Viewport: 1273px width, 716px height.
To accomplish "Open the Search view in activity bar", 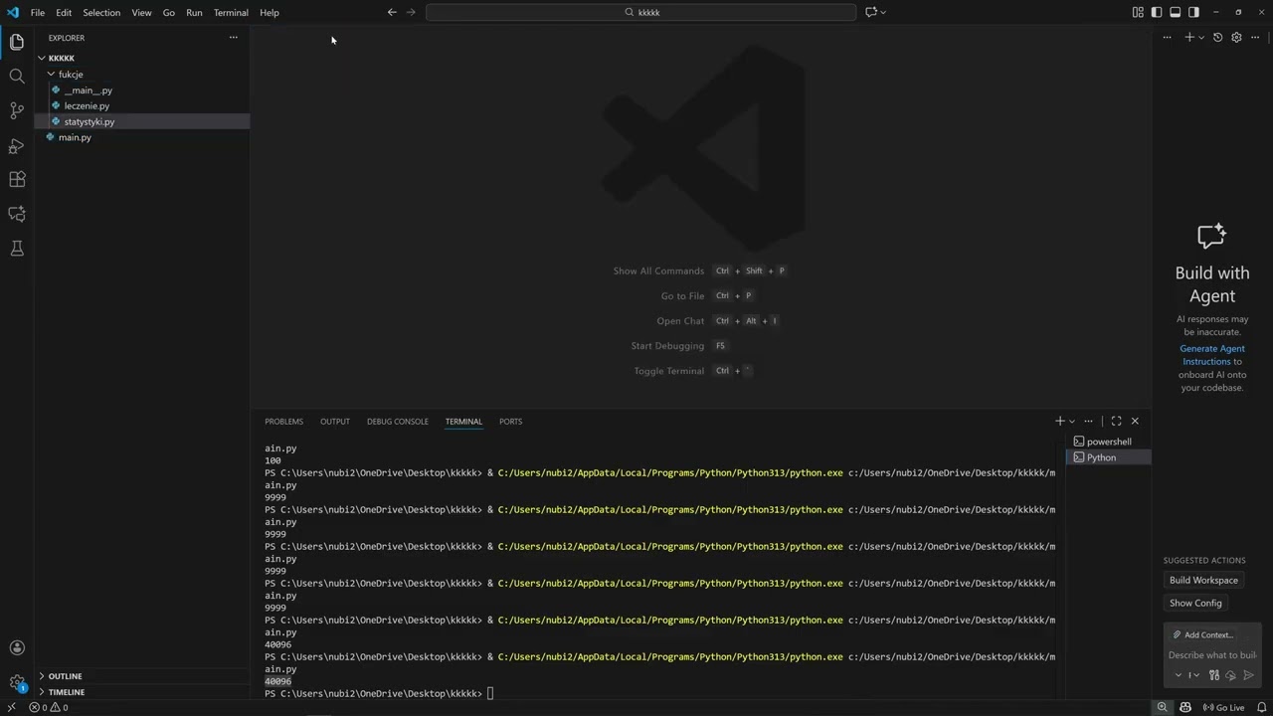I will point(17,77).
